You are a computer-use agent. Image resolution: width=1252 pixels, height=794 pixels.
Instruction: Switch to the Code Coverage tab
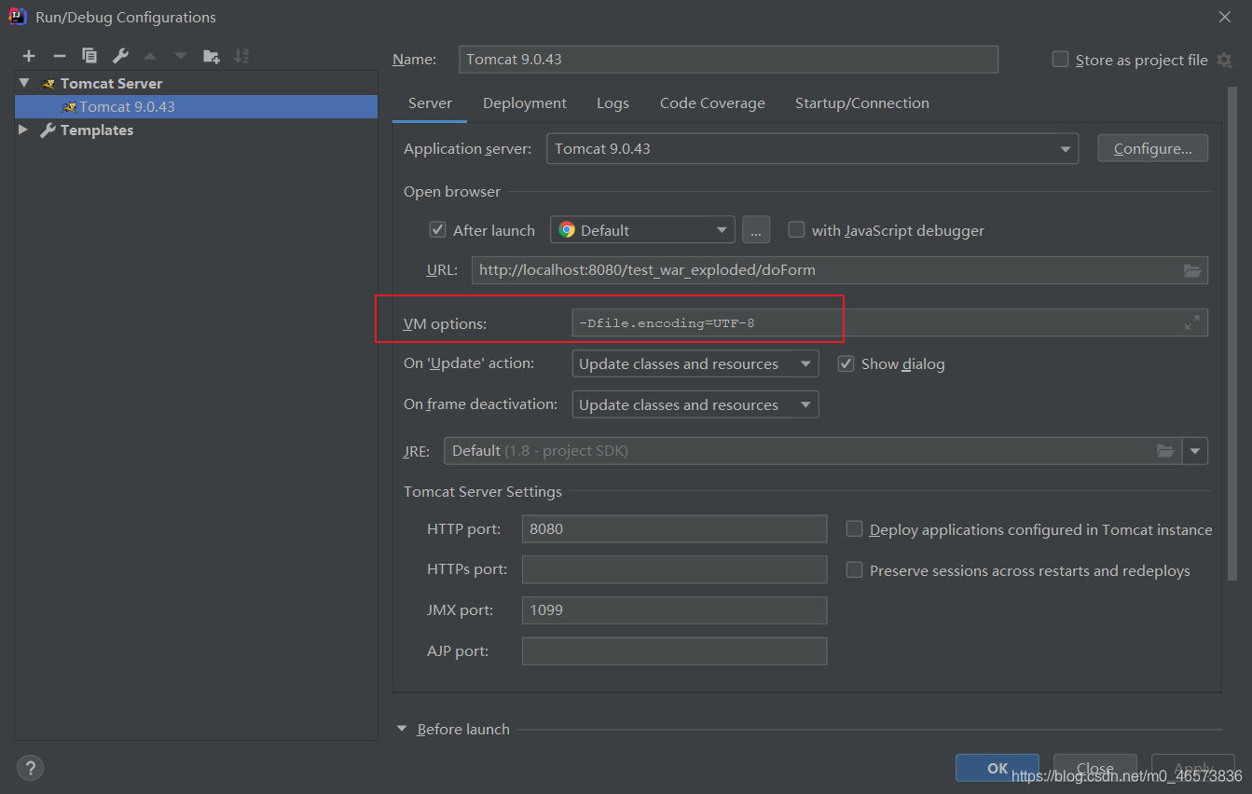point(712,103)
